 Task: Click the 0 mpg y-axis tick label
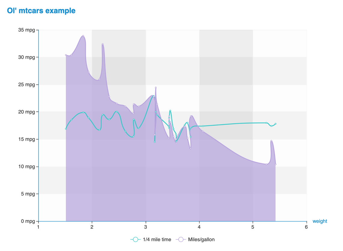[28, 221]
